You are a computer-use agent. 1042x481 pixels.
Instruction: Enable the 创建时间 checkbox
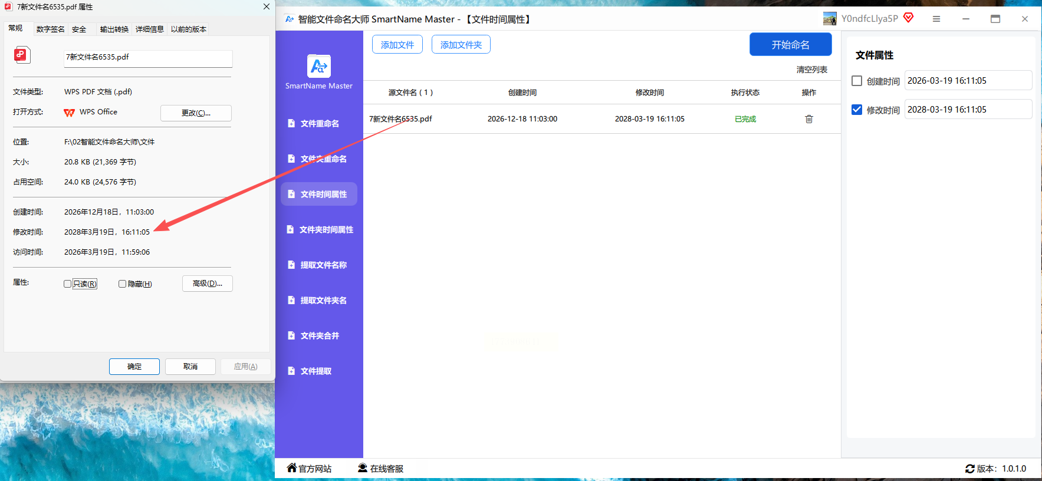coord(857,81)
